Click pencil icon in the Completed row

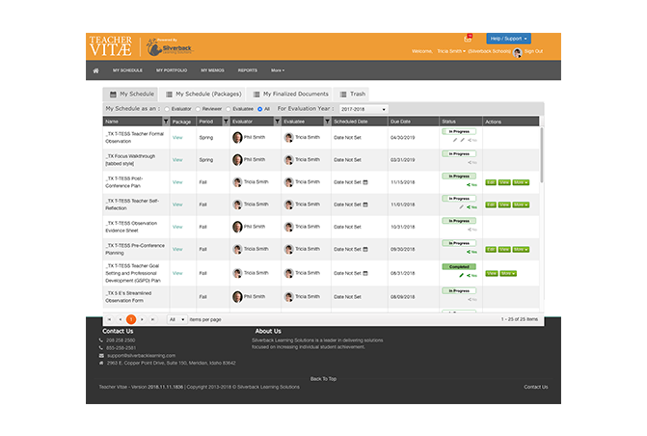pyautogui.click(x=461, y=275)
